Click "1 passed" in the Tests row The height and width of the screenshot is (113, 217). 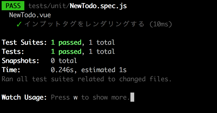[66, 52]
